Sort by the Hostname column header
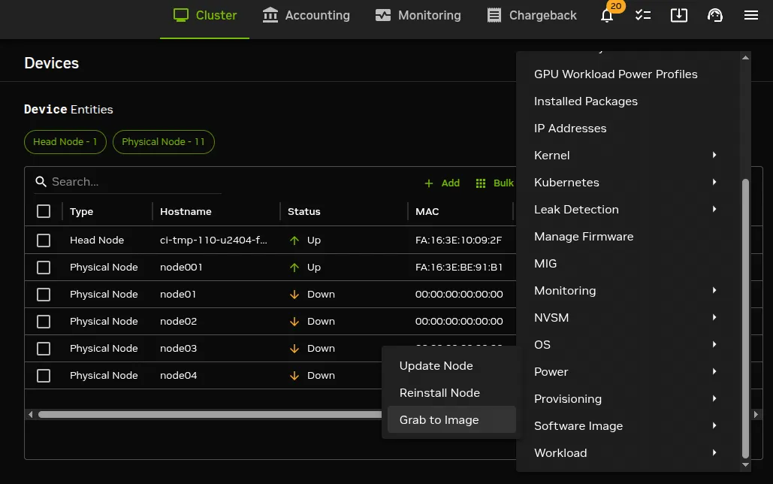 click(186, 212)
